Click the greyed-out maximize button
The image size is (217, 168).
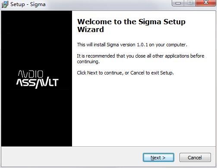coord(190,3)
